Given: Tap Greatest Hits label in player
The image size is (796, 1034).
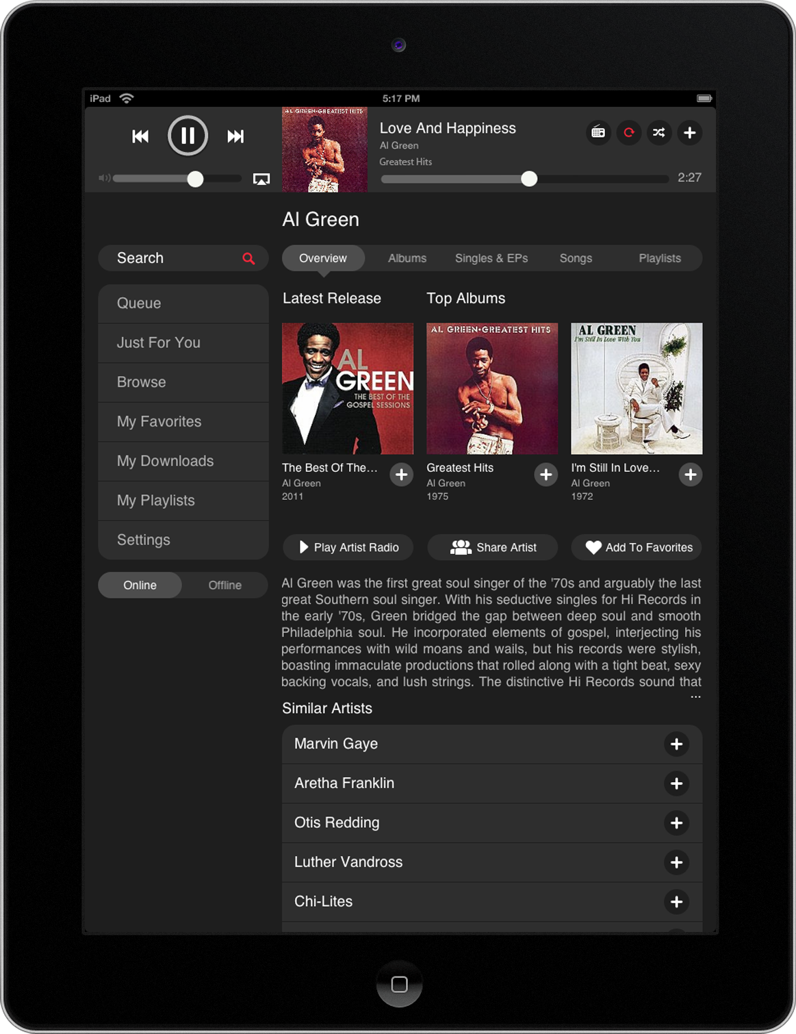Looking at the screenshot, I should [x=406, y=162].
